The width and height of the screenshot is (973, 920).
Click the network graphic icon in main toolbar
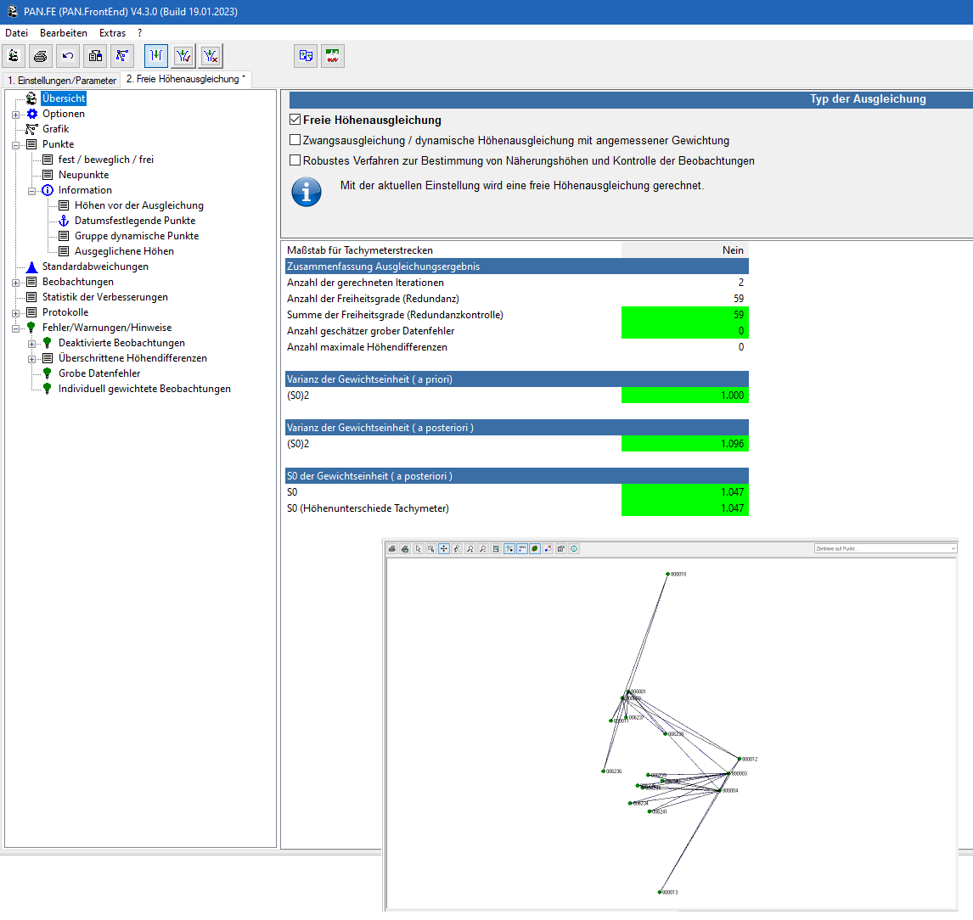122,56
